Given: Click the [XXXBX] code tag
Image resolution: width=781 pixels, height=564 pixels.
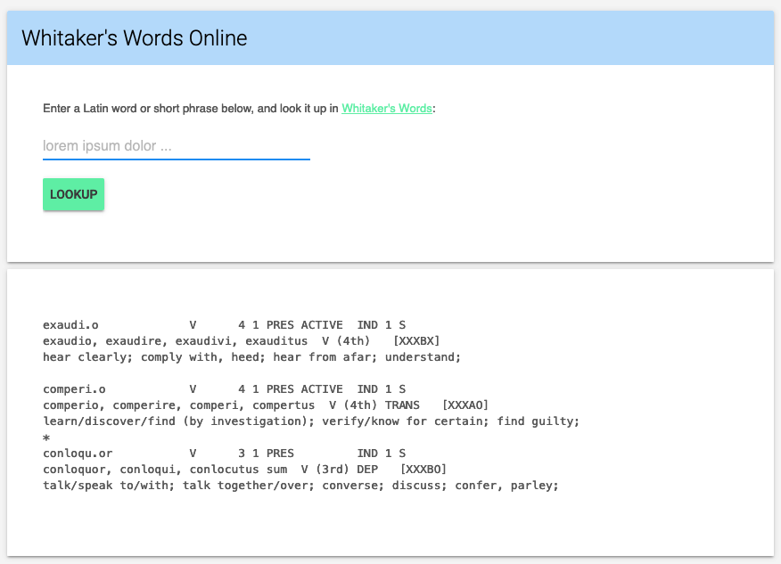Looking at the screenshot, I should tap(415, 341).
